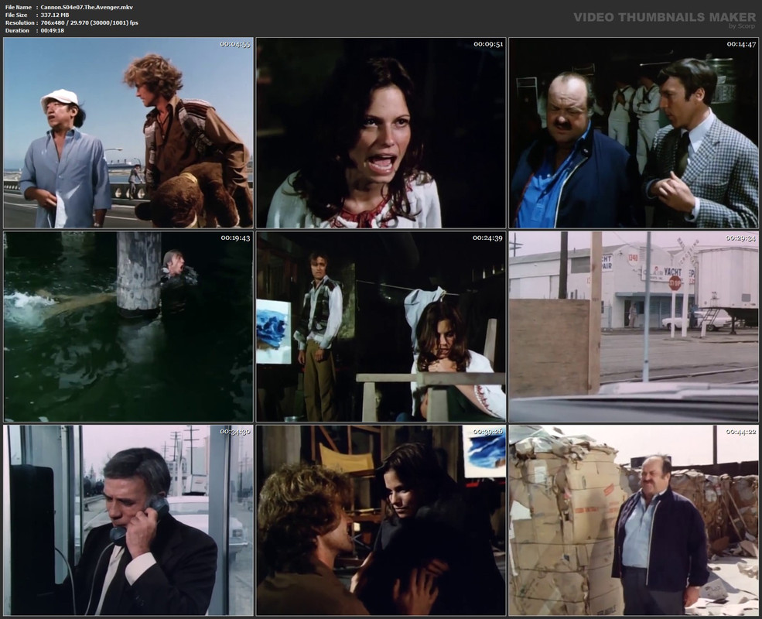The image size is (762, 619).
Task: Open the thumbnail at 00:19:43
Action: (128, 327)
